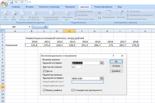Viewport: 155px width, 103px height.
Task: Save the workbook from quick access toolbar
Action: pos(12,2)
